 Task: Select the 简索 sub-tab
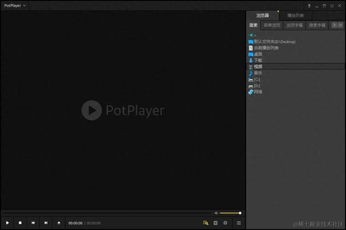coord(253,25)
